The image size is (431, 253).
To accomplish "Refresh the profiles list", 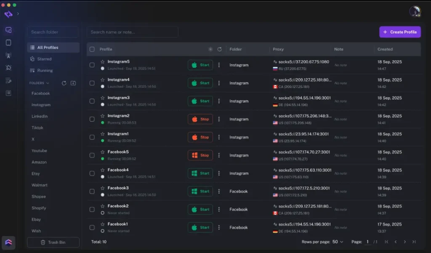I will 219,49.
